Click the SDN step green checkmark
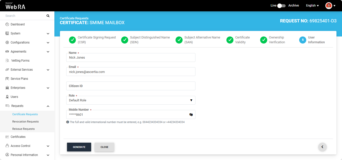 (125, 40)
